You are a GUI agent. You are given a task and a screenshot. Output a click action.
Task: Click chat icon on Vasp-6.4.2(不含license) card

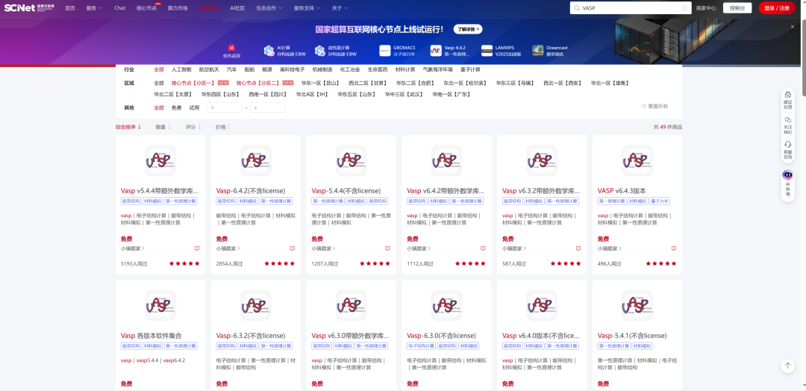(x=293, y=248)
